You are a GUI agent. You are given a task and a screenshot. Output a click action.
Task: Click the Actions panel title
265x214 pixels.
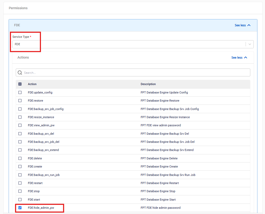23,58
